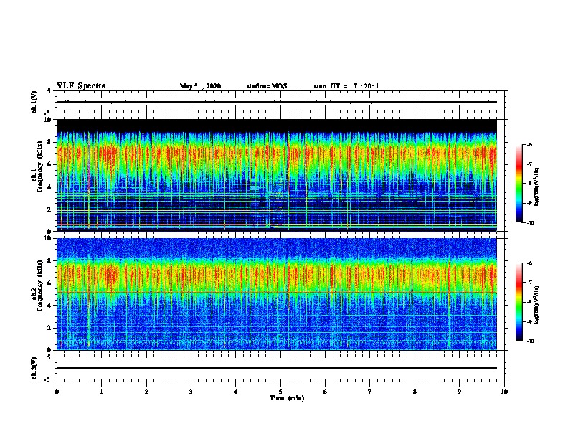568x439 pixels.
Task: Click the black band atop ch.1 spectrogram
Action: click(x=276, y=125)
